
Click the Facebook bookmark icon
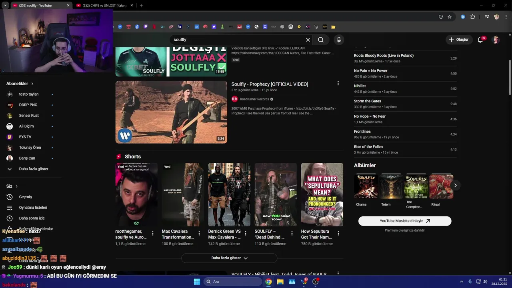coord(137,27)
